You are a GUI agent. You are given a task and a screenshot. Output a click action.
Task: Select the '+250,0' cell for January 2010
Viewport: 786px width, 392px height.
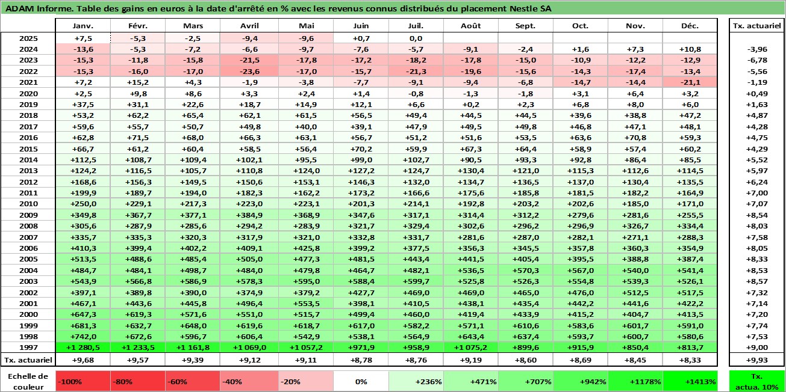(x=83, y=204)
